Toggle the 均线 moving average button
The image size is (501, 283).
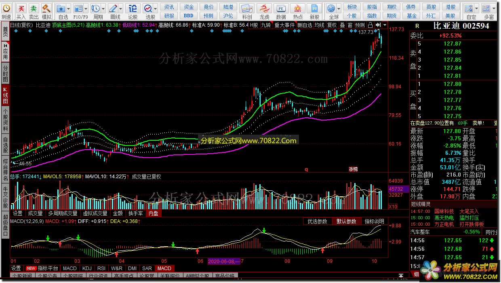(320, 25)
